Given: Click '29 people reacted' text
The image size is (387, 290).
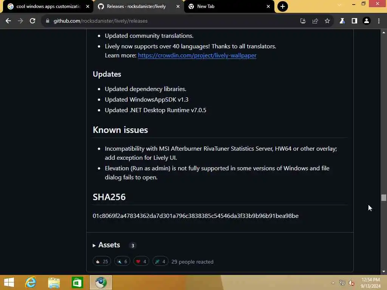Looking at the screenshot, I should point(192,262).
